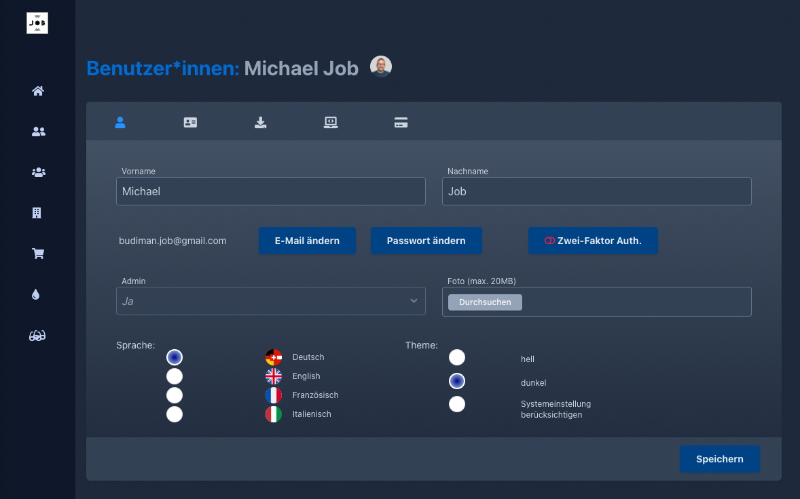This screenshot has width=800, height=499.
Task: Select English language radio button
Action: tap(175, 376)
